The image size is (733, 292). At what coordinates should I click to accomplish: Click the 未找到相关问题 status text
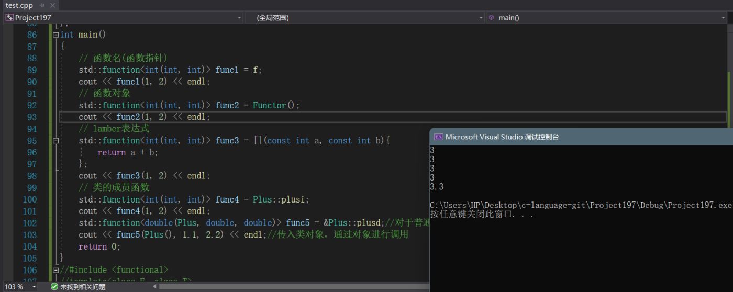83,287
